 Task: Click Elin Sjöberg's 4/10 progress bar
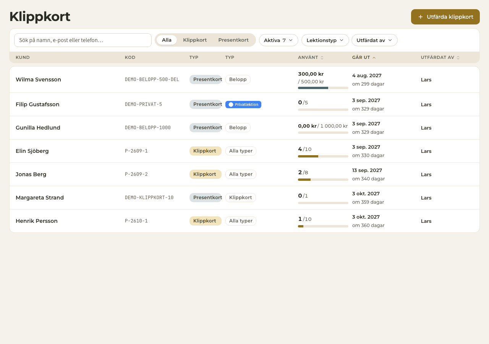click(x=323, y=156)
